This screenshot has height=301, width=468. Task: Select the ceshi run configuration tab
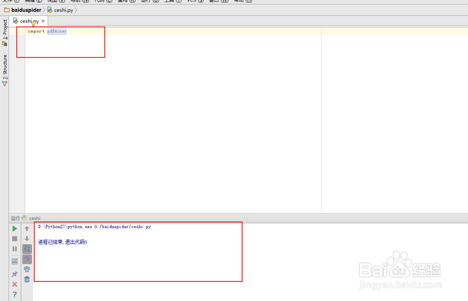(x=31, y=218)
